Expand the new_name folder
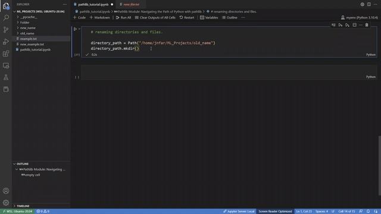The height and width of the screenshot is (214, 381). click(x=28, y=28)
